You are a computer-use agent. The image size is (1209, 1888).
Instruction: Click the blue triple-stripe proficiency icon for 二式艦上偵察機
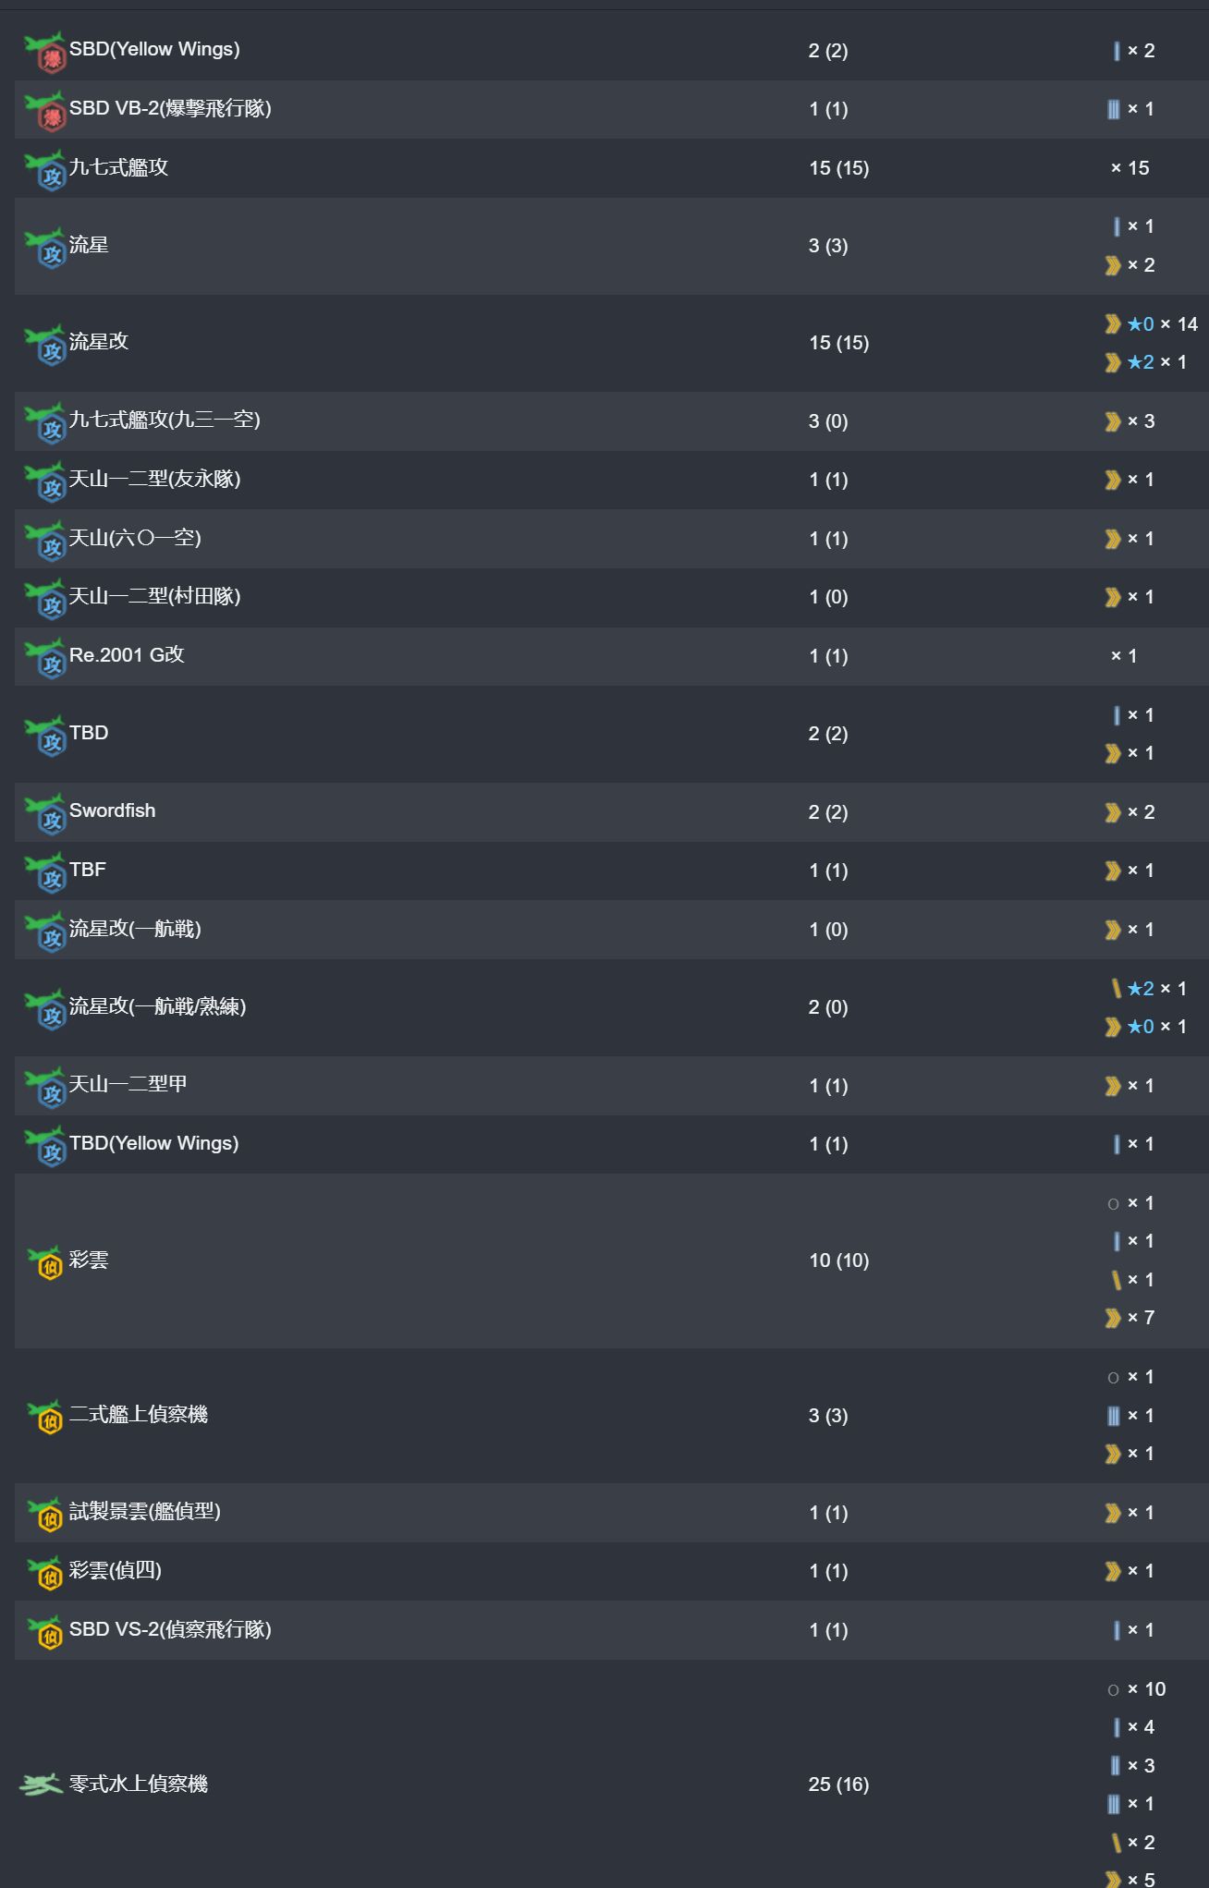coord(1113,1416)
